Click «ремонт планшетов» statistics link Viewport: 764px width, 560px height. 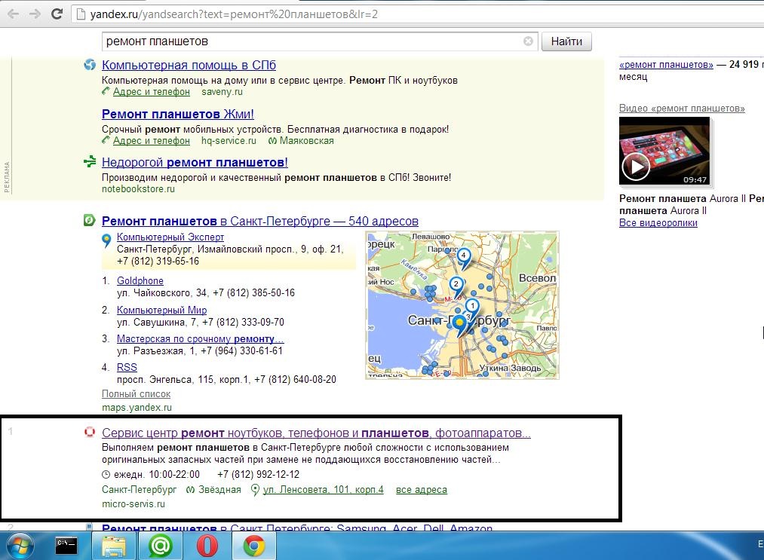click(x=666, y=65)
